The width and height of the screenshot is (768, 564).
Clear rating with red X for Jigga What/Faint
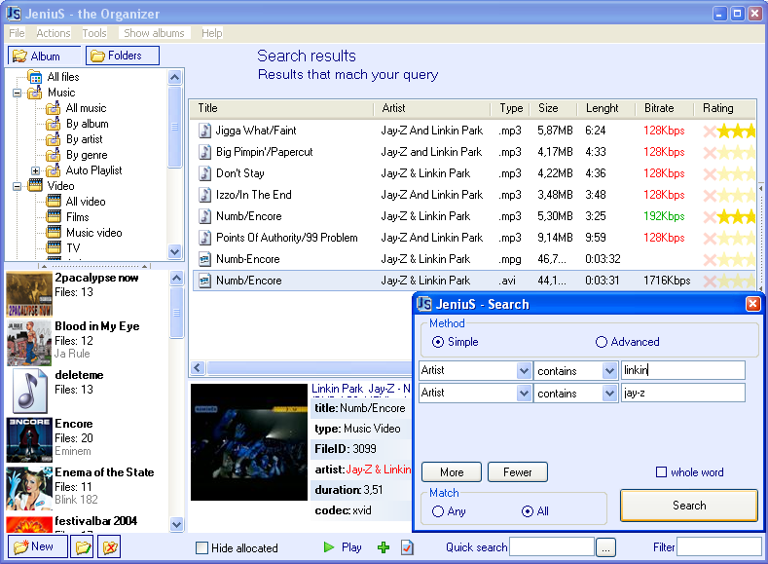(x=710, y=131)
